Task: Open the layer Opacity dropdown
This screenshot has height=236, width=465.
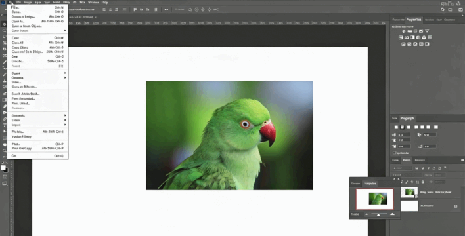Action: 441,175
